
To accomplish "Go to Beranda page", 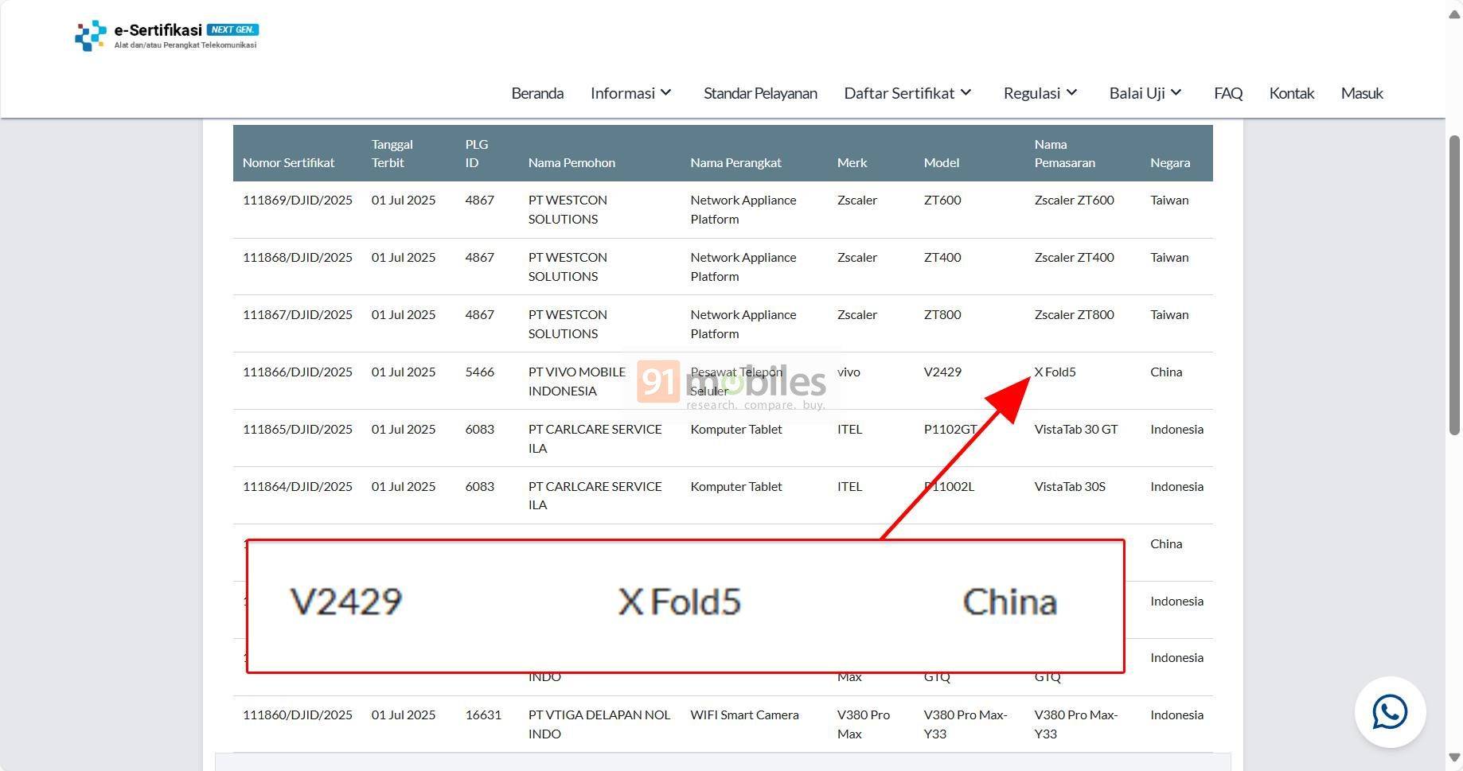I will (x=537, y=93).
